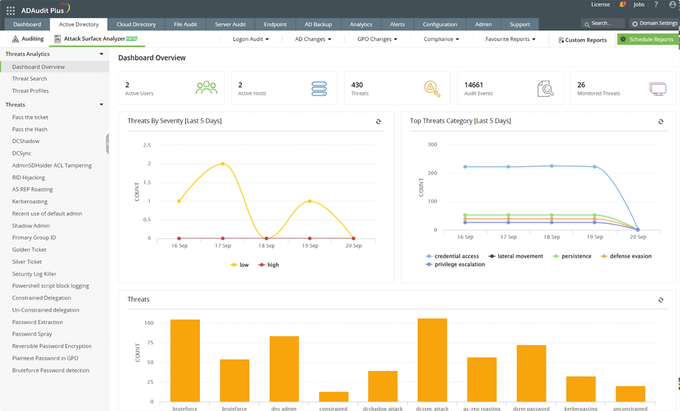Screen dimensions: 680x411
Task: Collapse the Threats Analytics section
Action: tap(101, 54)
